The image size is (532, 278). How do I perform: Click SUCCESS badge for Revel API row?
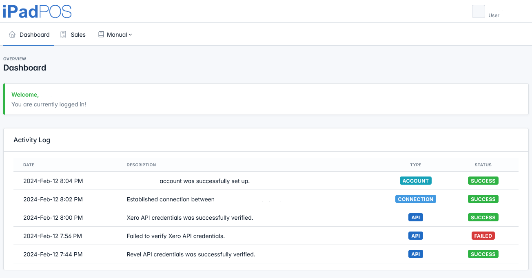tap(483, 254)
